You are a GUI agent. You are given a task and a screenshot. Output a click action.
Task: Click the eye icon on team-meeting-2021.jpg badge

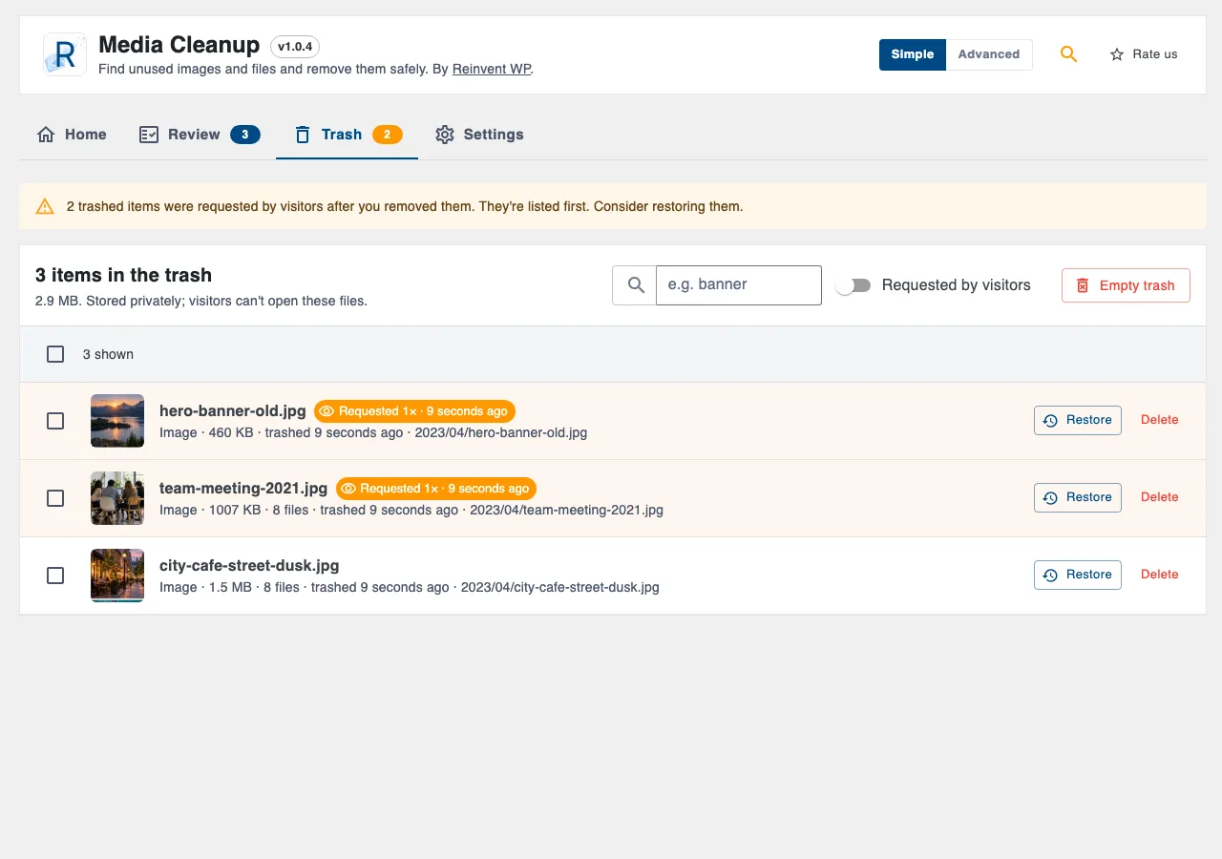pos(348,489)
